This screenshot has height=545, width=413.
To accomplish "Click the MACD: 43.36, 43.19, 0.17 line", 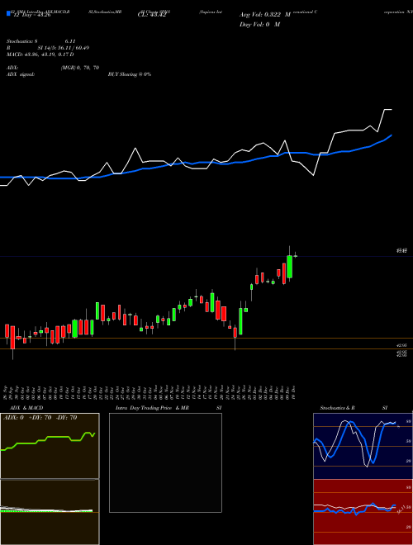I will pos(40,54).
